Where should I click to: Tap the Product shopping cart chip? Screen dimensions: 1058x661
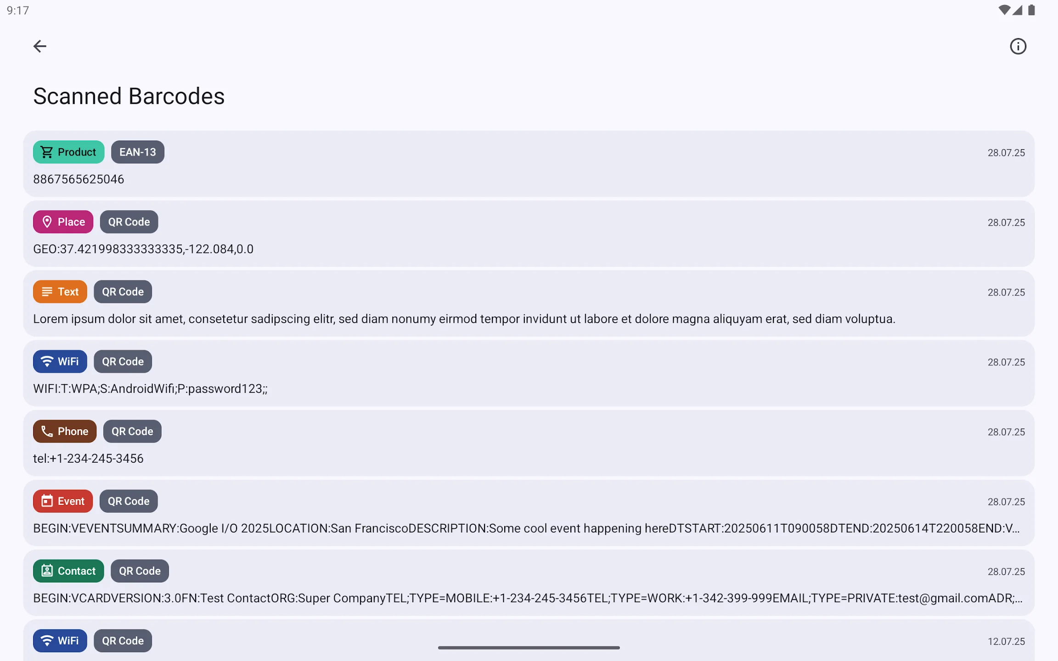click(x=68, y=152)
